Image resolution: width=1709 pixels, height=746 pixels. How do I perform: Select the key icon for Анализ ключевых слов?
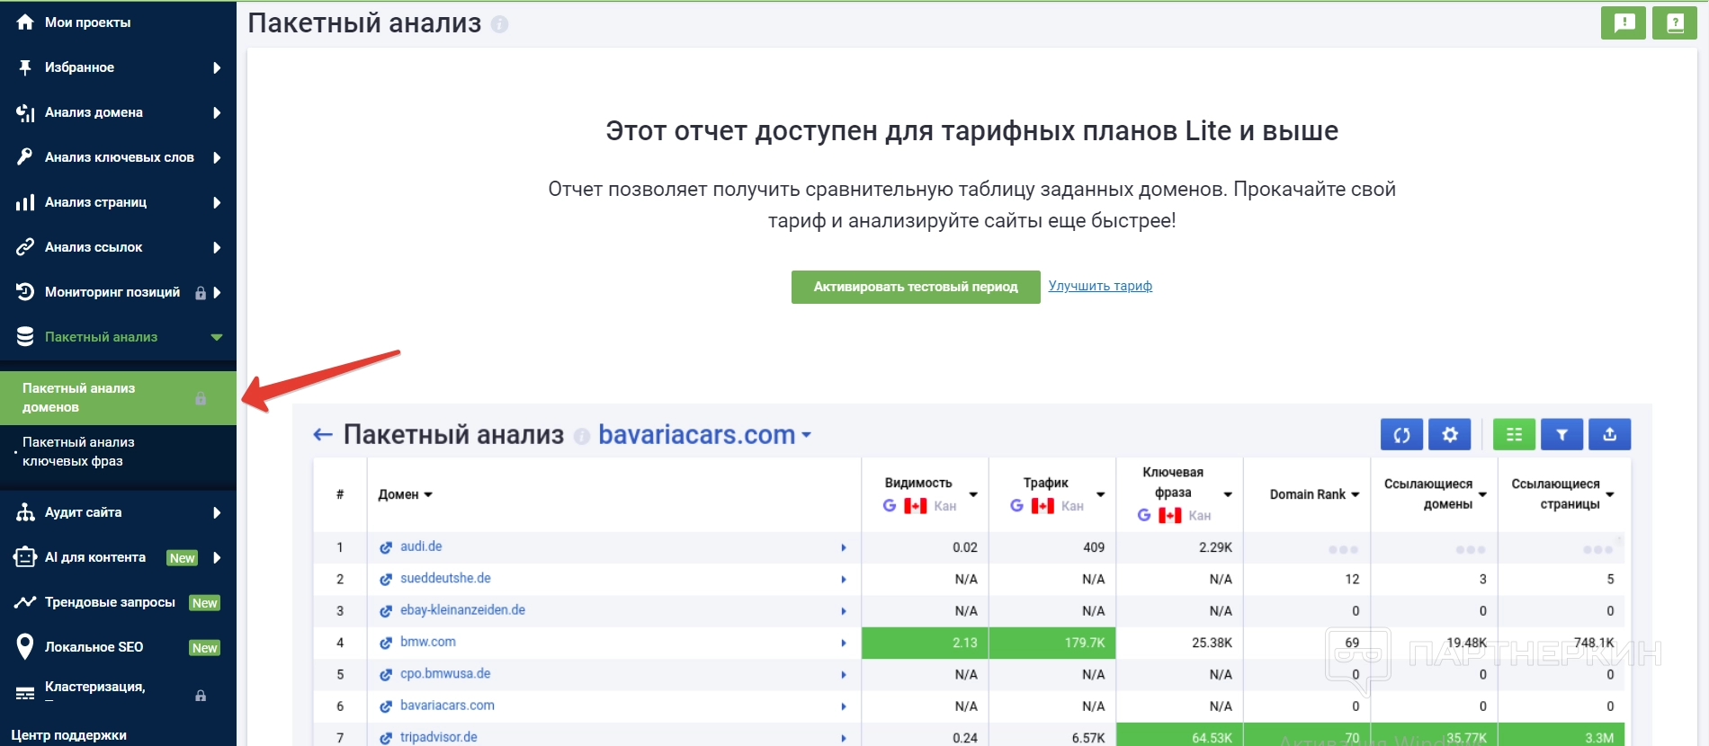click(25, 157)
